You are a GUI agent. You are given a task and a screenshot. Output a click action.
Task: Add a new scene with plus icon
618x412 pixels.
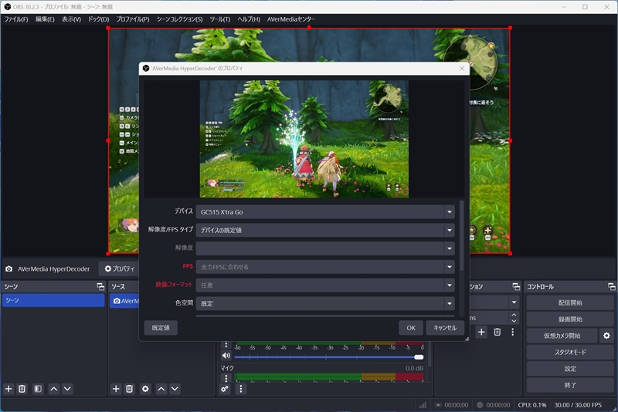point(8,389)
